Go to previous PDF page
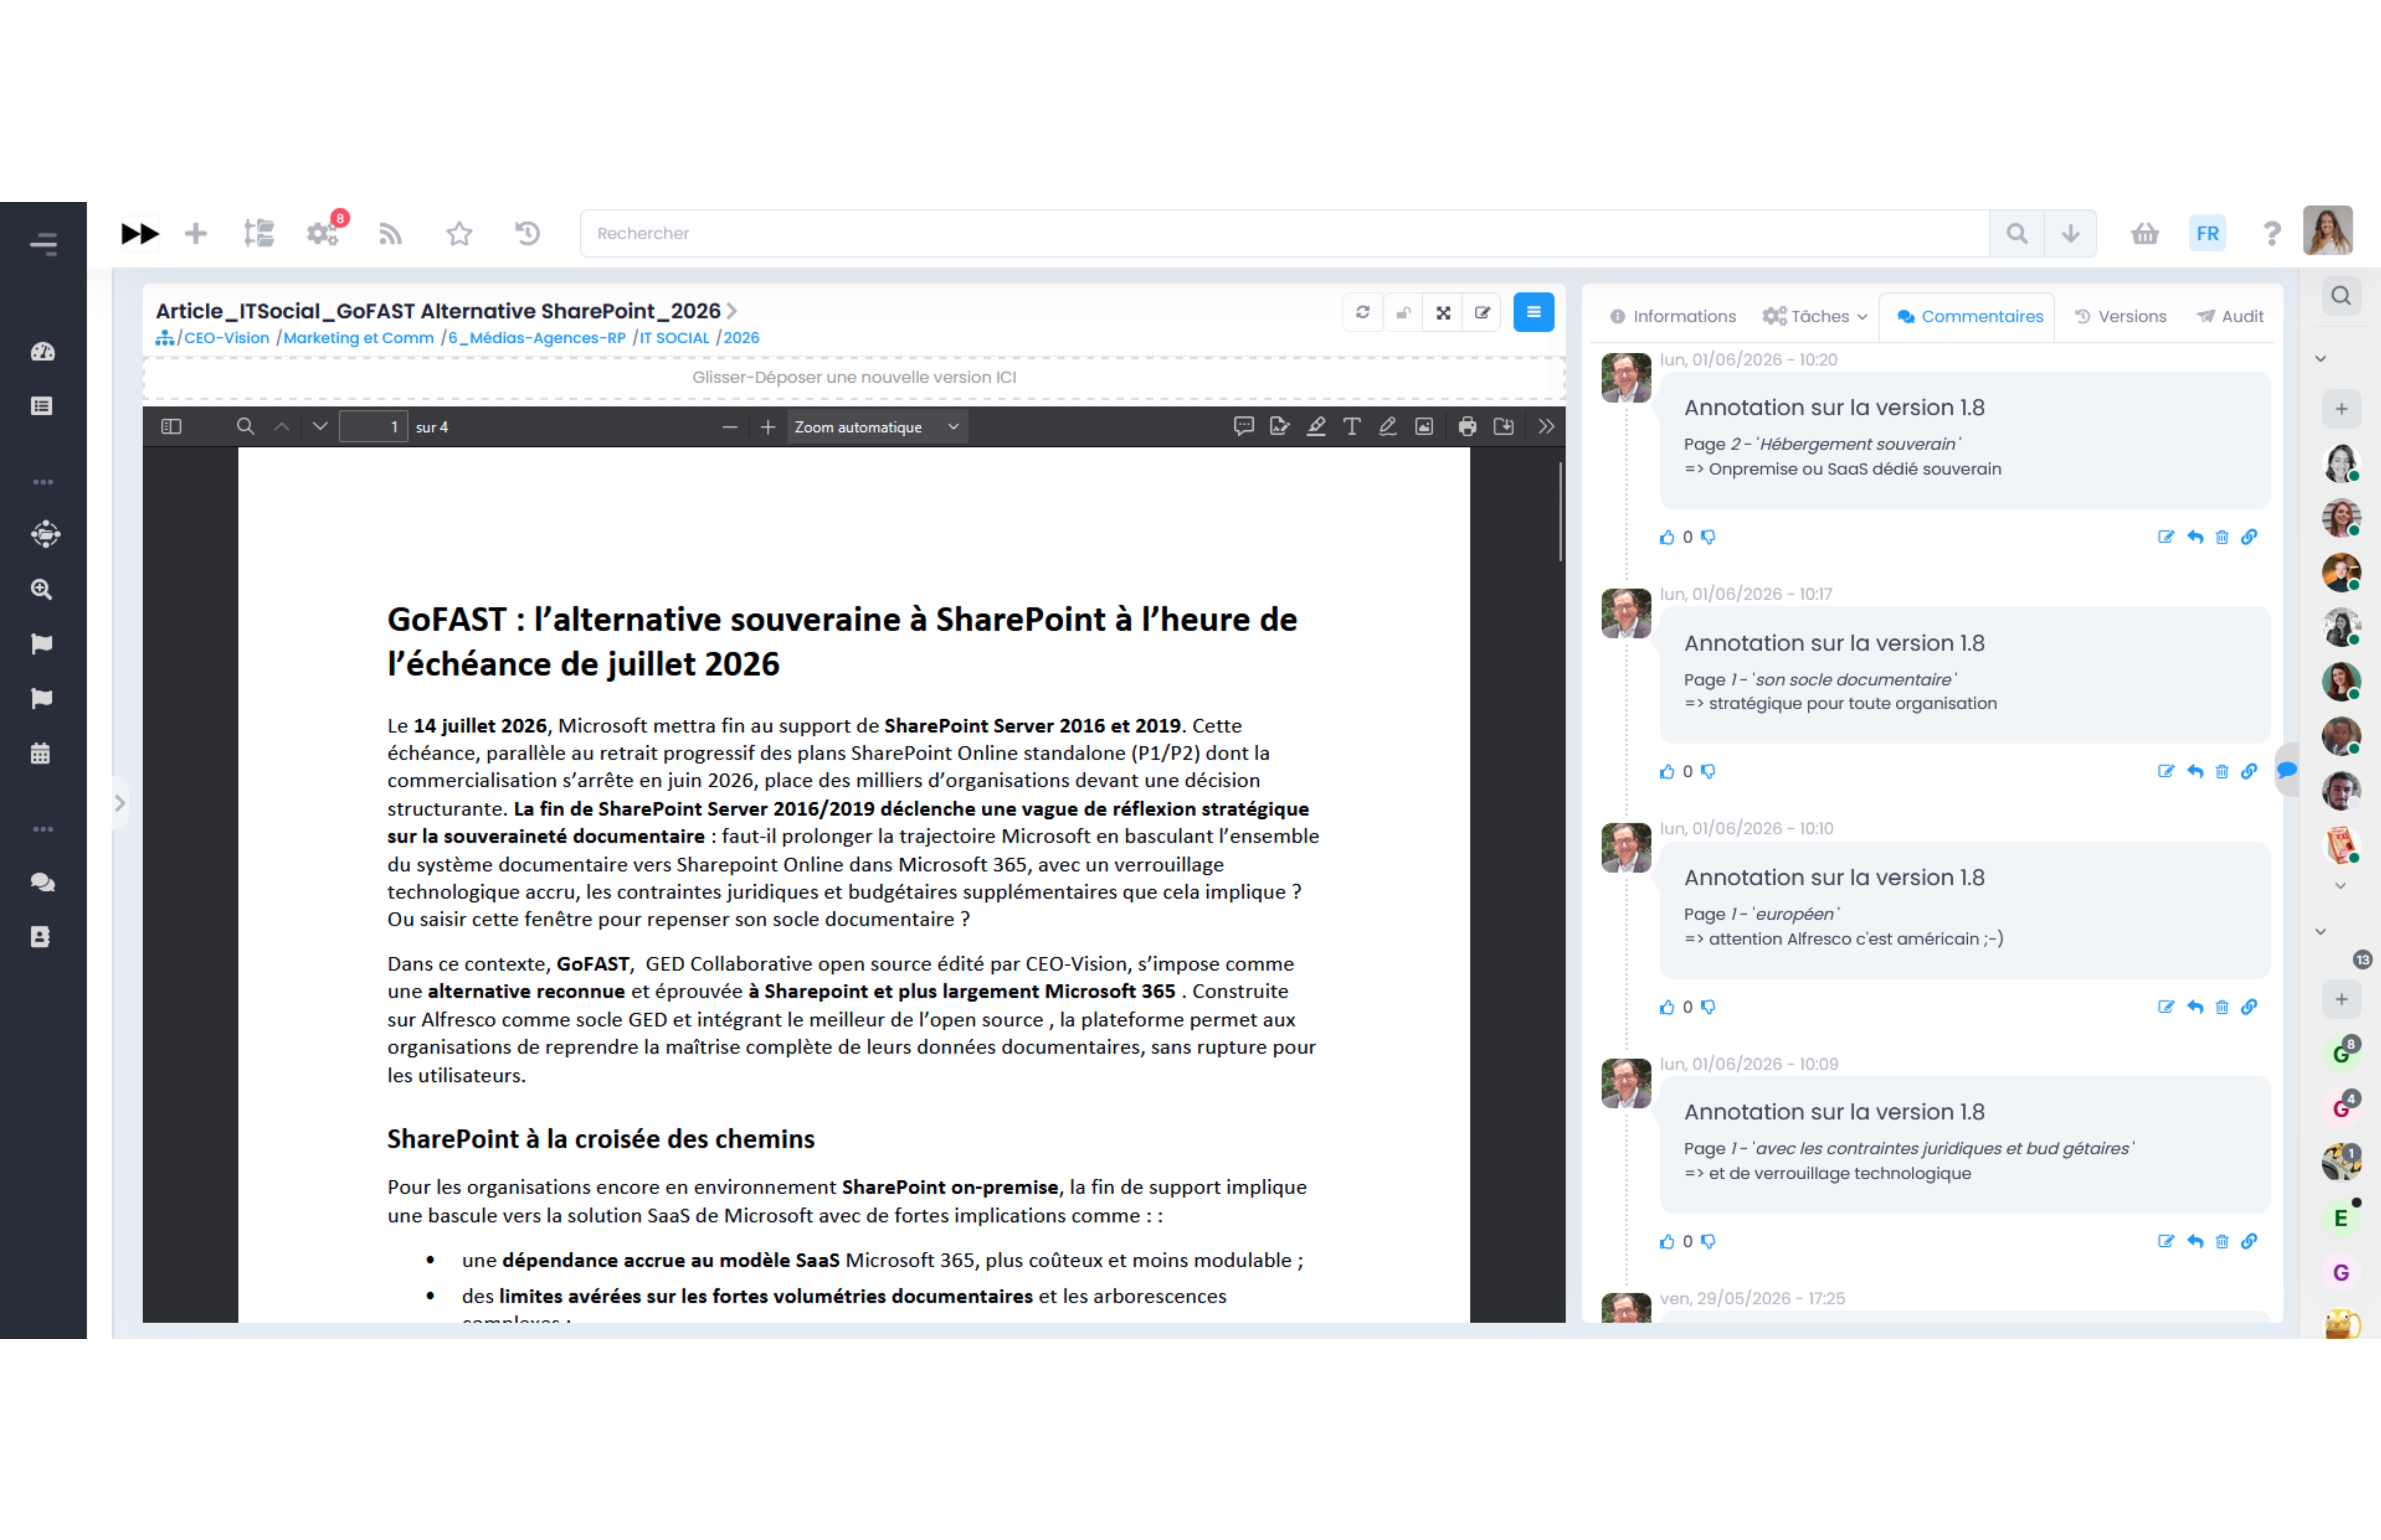The height and width of the screenshot is (1540, 2381). point(282,426)
